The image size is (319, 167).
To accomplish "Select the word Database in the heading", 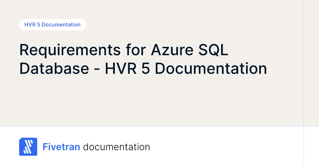I will 54,68.
